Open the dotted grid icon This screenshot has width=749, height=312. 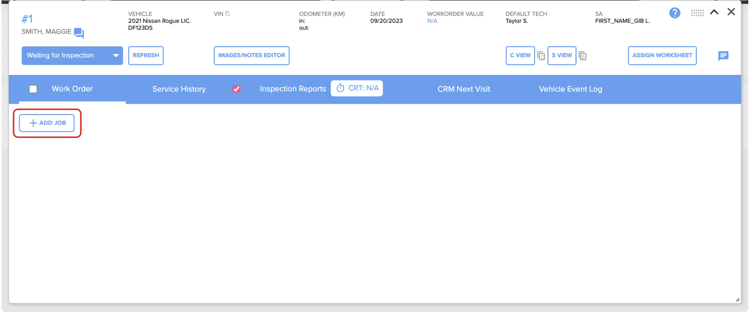point(697,13)
